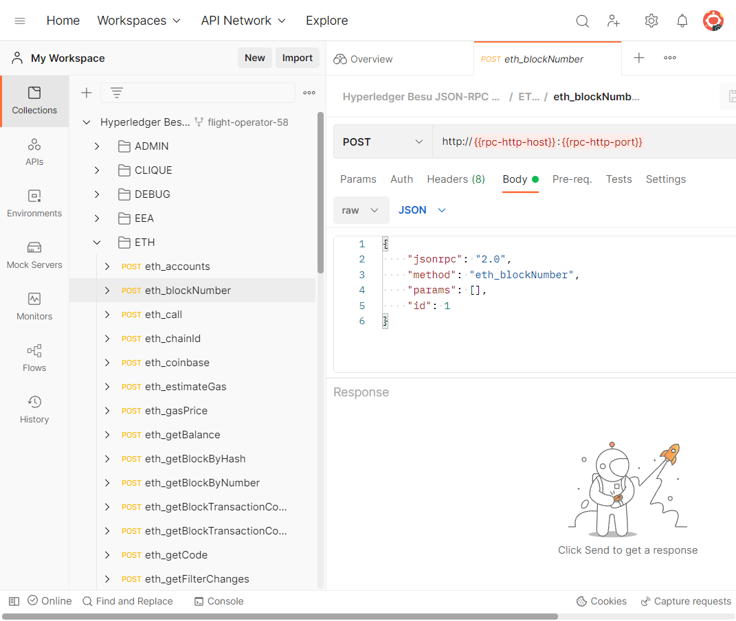Open the API Network dropdown
736x621 pixels.
click(x=243, y=21)
